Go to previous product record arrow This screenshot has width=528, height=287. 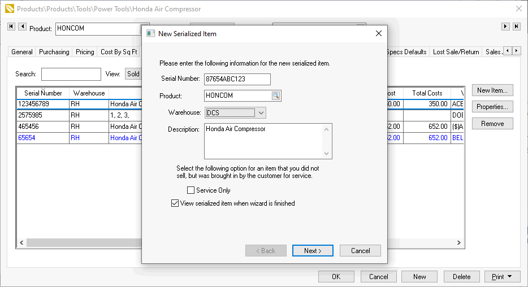22,27
